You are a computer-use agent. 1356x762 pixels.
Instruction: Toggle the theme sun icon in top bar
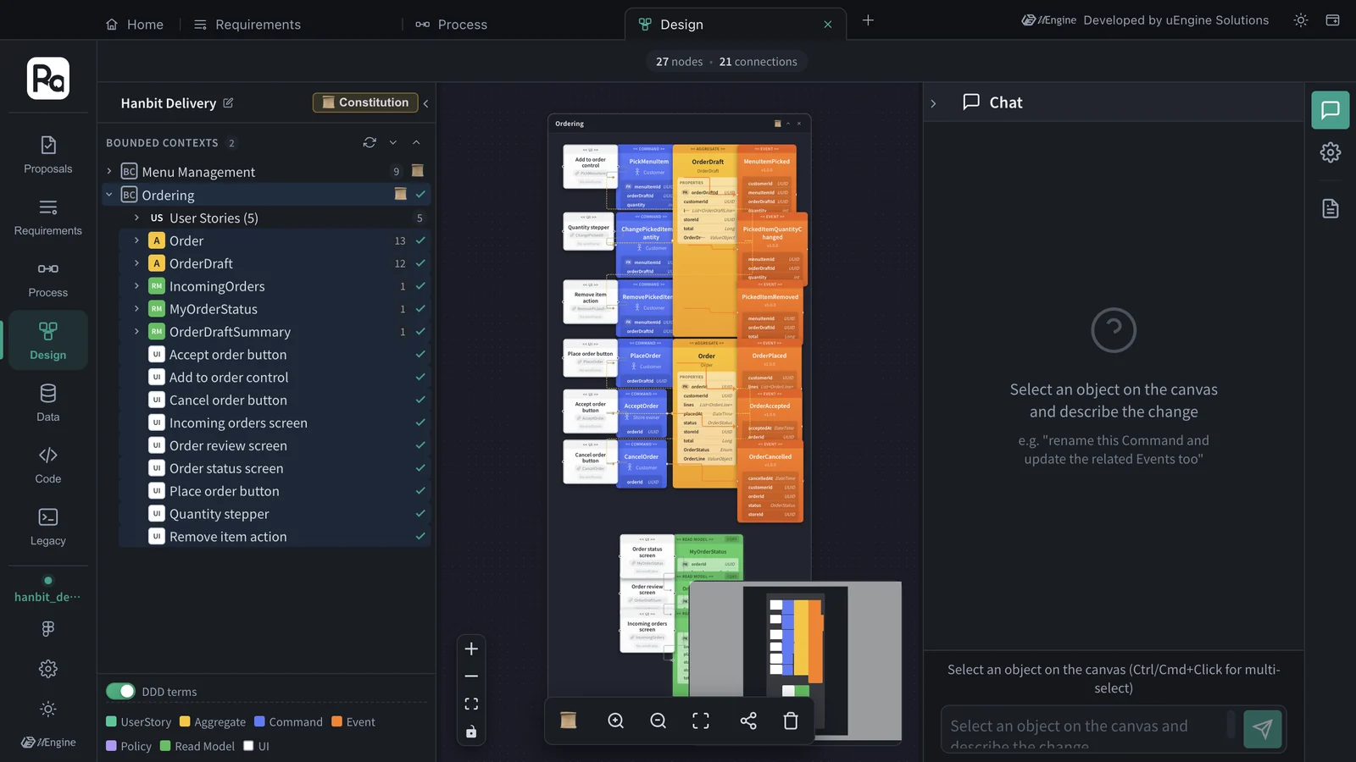click(x=1301, y=20)
